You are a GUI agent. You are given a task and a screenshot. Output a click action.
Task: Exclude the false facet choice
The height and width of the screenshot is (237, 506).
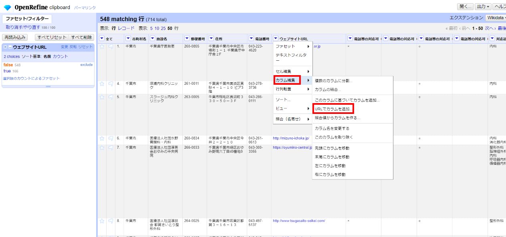click(x=86, y=65)
